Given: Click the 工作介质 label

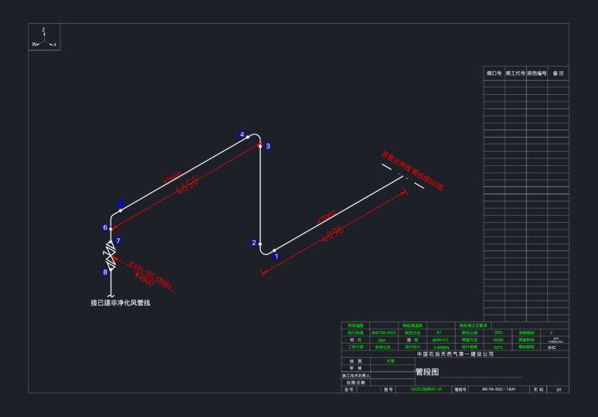Looking at the screenshot, I should pyautogui.click(x=356, y=347).
